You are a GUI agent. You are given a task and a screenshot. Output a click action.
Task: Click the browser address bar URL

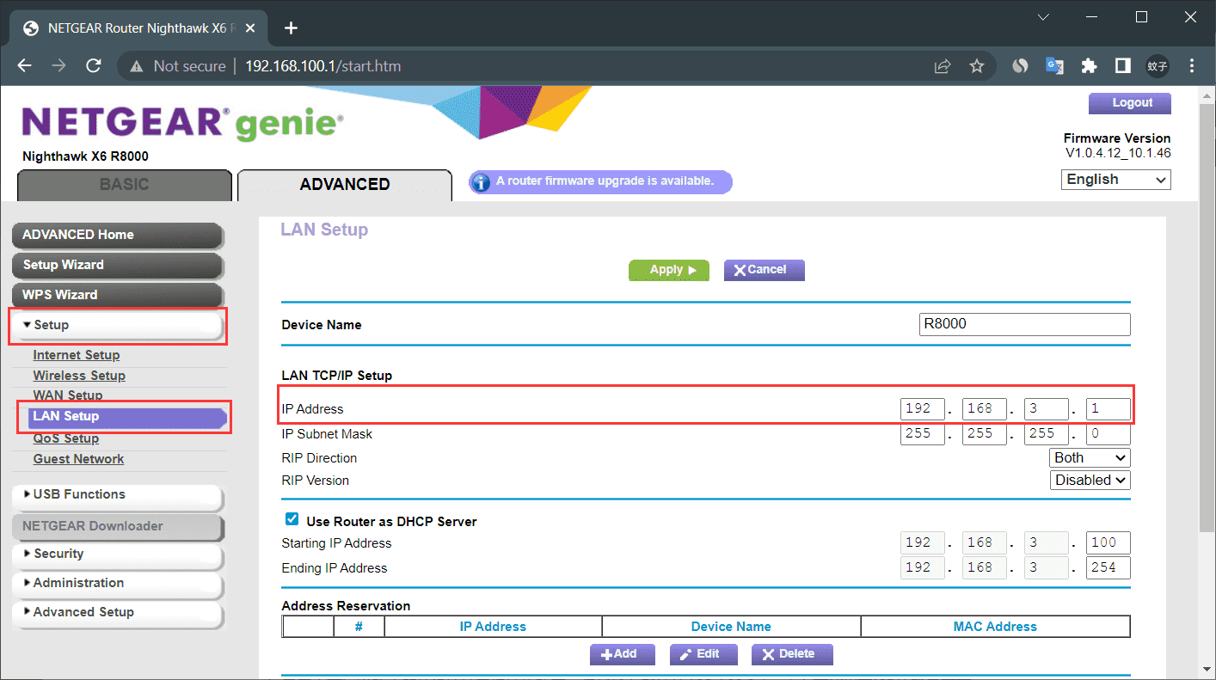click(x=323, y=66)
